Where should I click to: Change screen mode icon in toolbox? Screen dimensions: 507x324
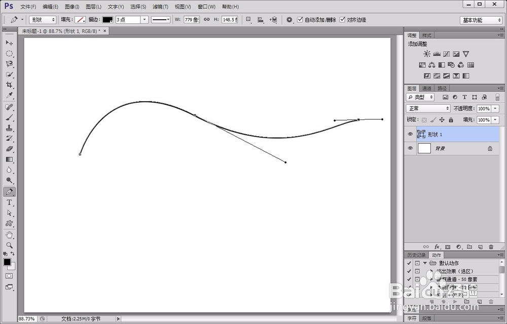pos(9,287)
